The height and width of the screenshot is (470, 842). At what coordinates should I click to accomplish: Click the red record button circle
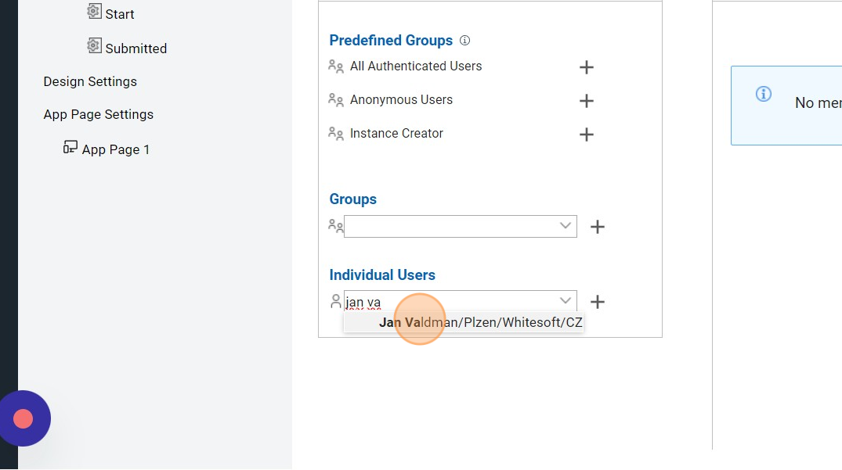(23, 418)
